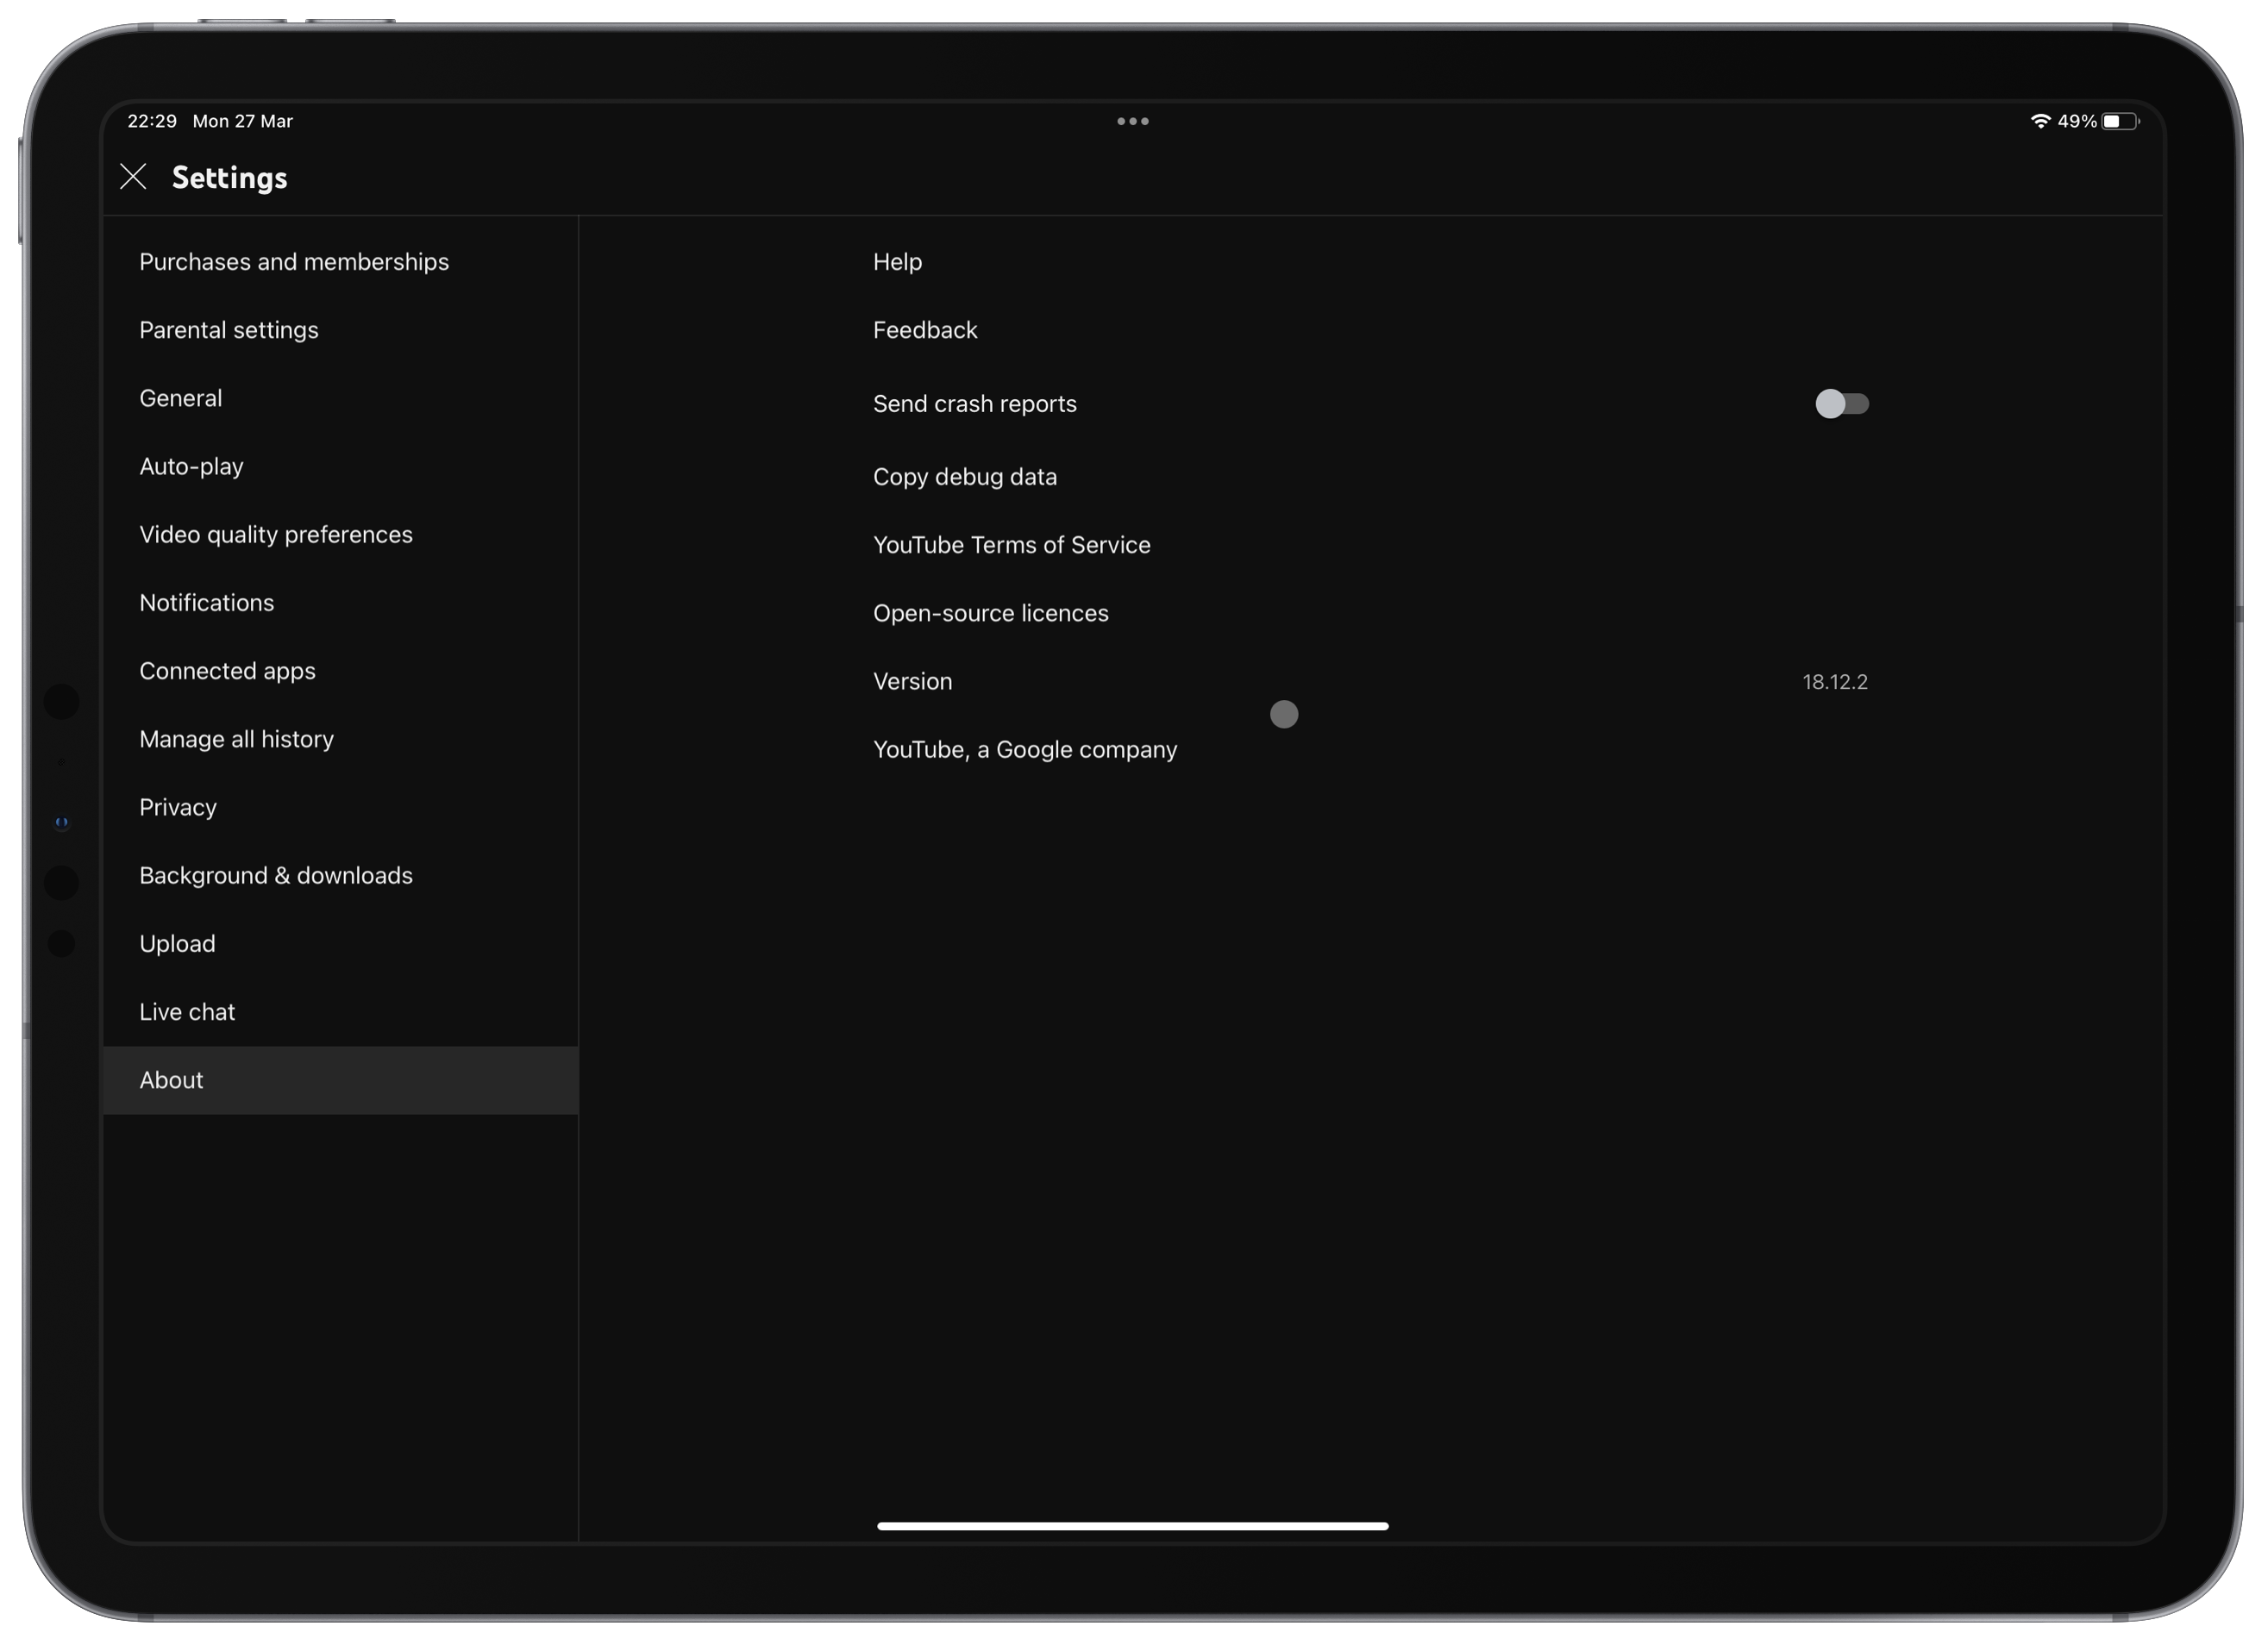Open Notifications settings

click(x=207, y=603)
